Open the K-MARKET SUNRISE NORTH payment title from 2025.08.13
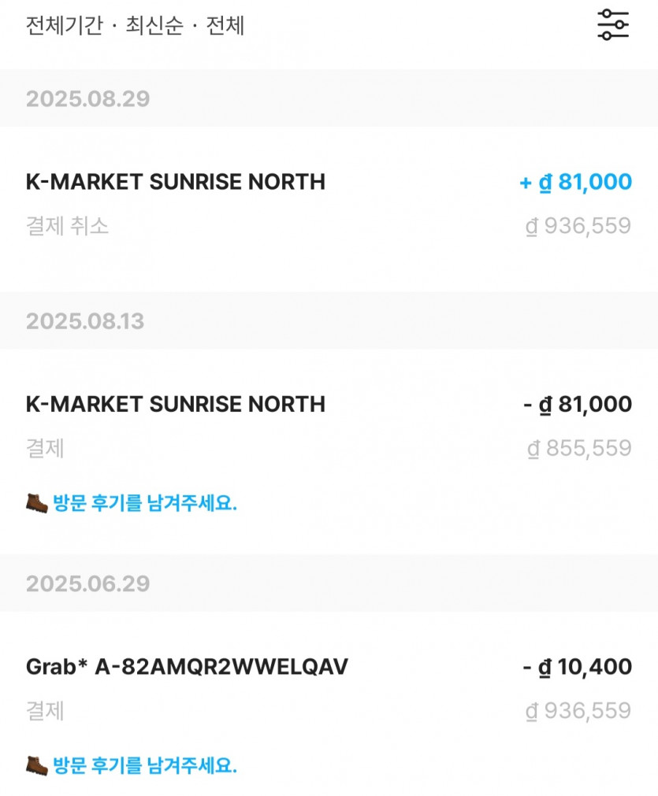This screenshot has width=658, height=796. pos(175,404)
